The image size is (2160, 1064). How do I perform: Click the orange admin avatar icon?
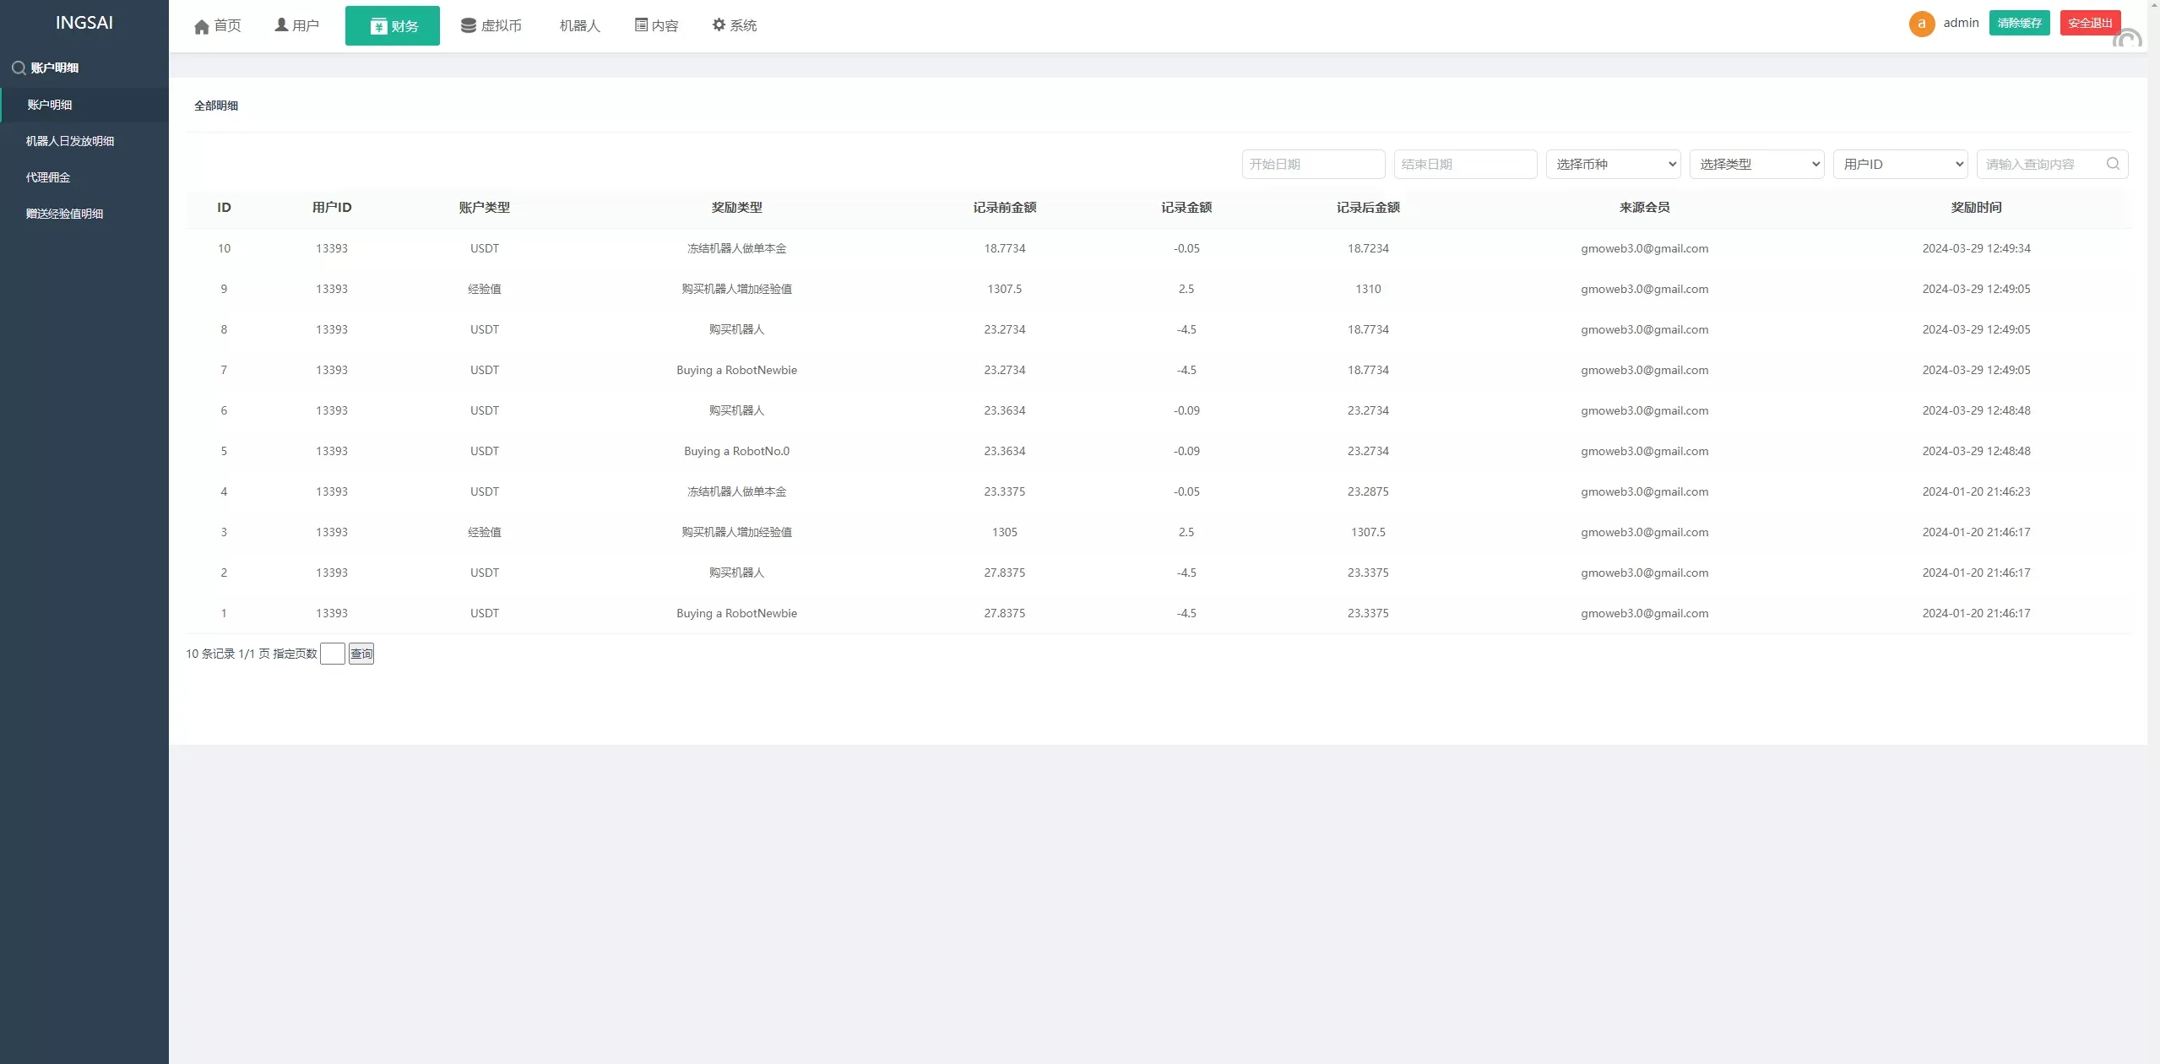(1921, 24)
